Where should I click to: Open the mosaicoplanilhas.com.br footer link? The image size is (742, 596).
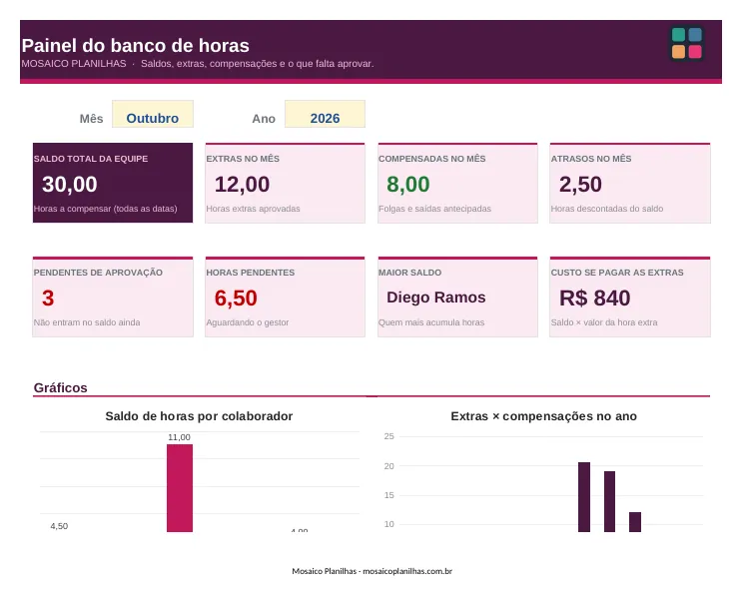(x=407, y=571)
